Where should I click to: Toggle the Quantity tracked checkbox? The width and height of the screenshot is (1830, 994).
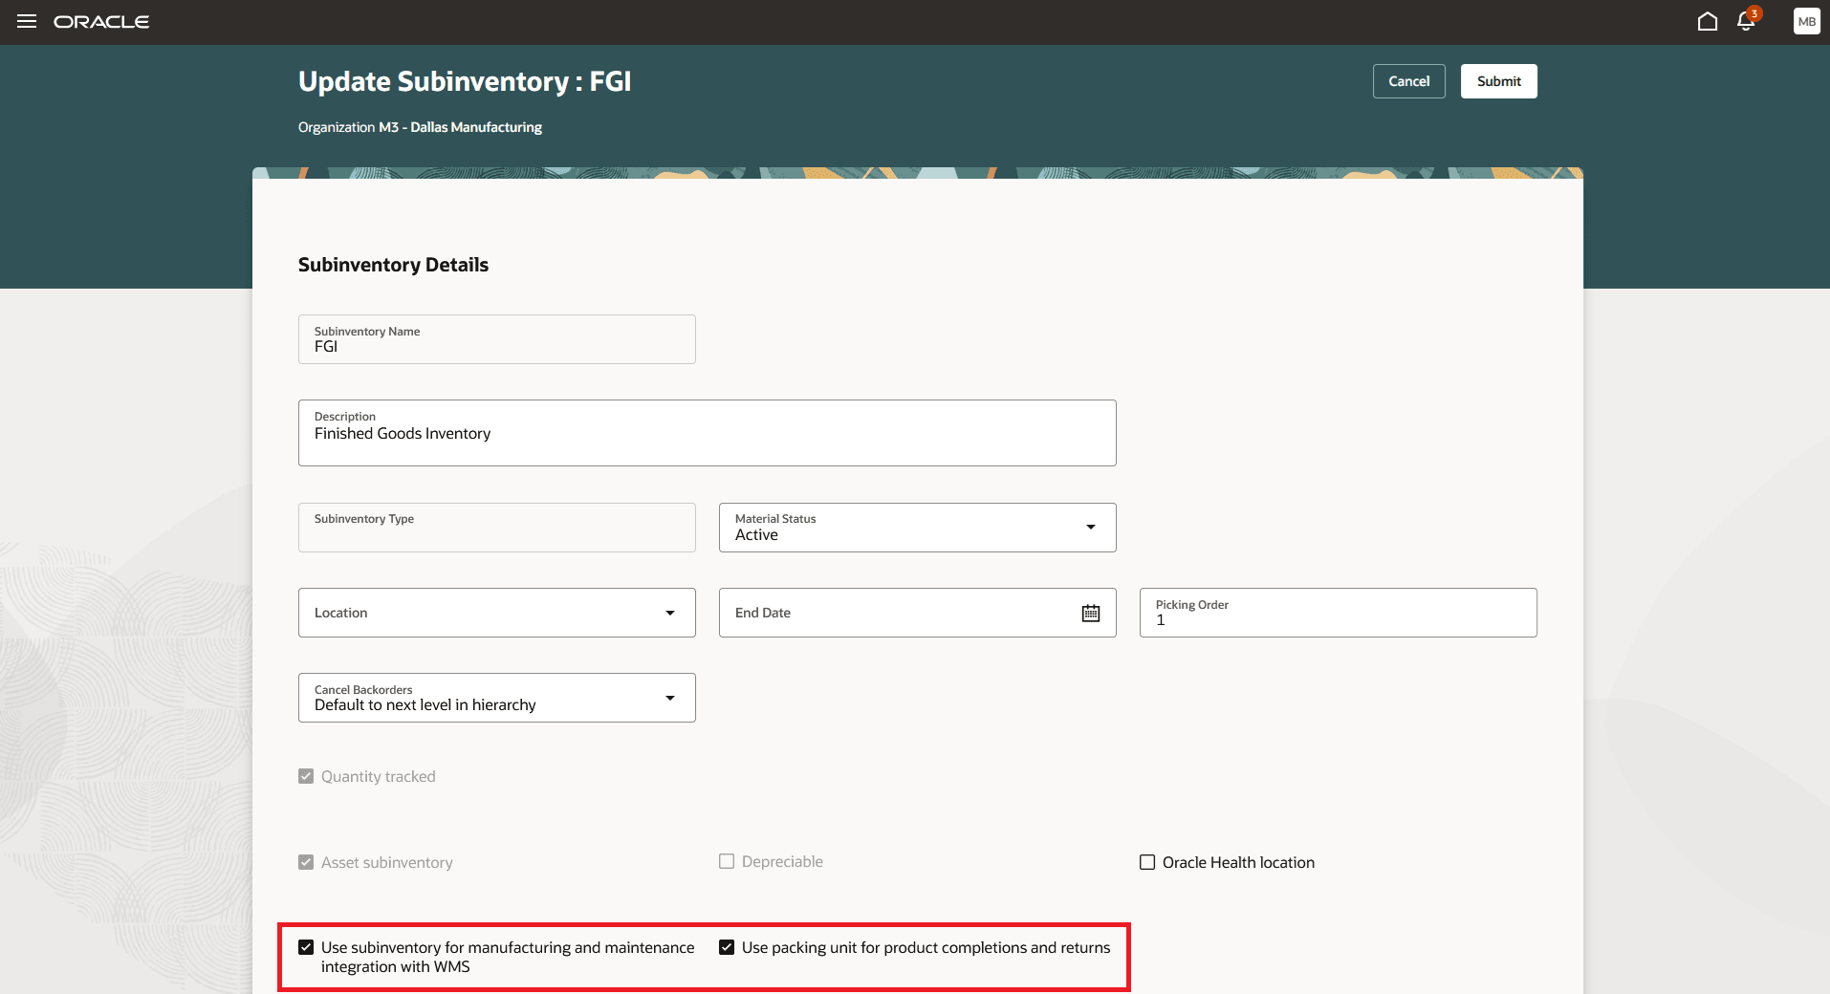click(306, 776)
